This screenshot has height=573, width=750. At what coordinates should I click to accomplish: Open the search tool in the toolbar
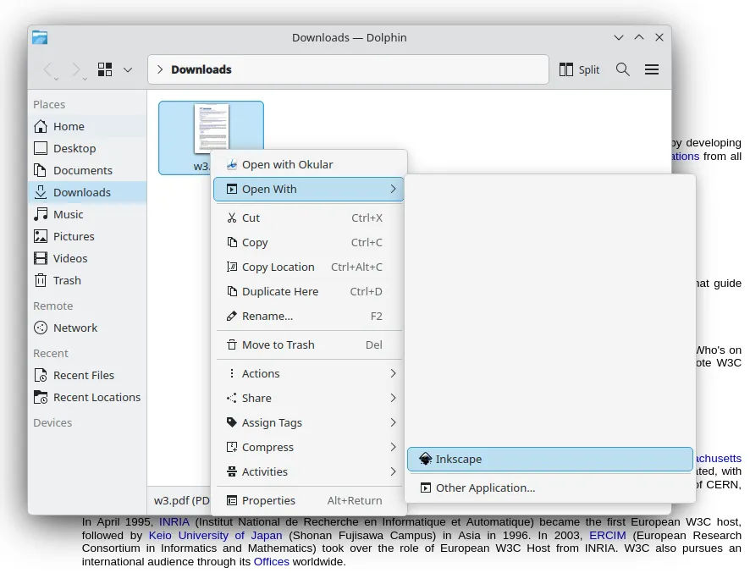coord(623,69)
